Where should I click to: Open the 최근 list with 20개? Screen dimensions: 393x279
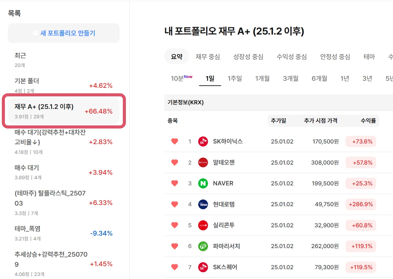tap(64, 60)
